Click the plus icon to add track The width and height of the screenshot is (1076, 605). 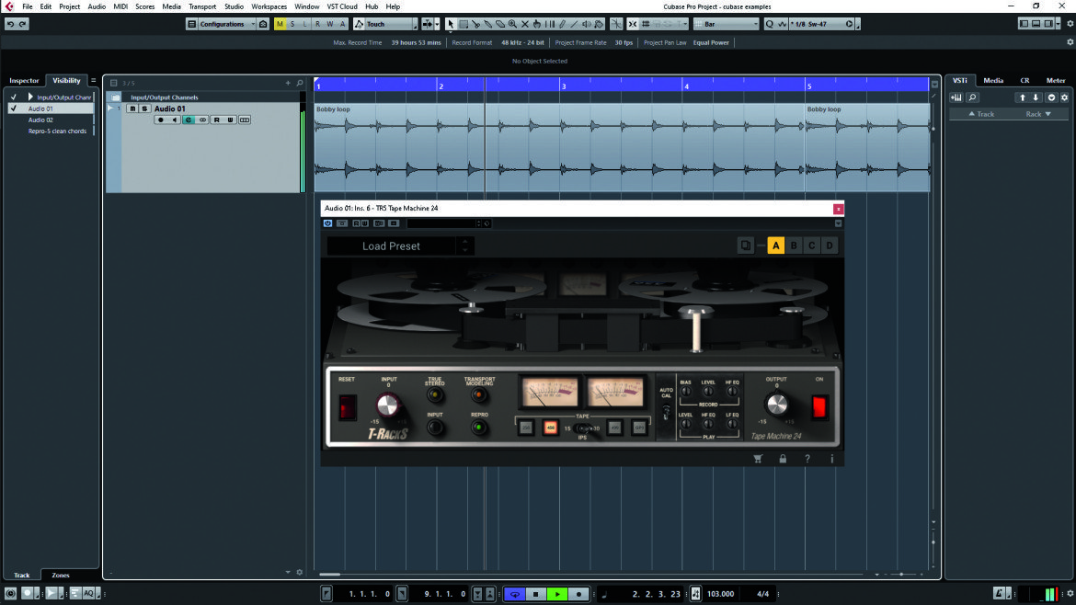pos(288,83)
